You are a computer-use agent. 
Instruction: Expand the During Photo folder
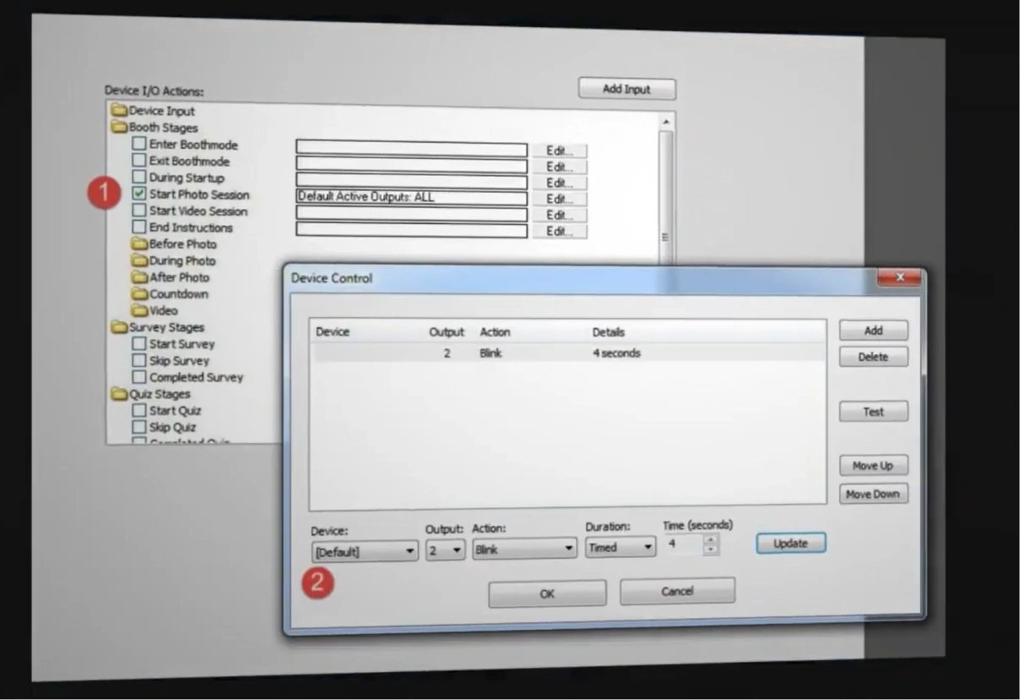coord(173,260)
